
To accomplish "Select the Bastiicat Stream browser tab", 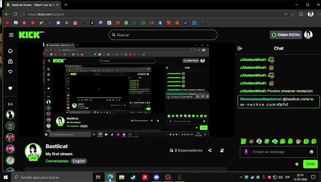I will (33, 5).
